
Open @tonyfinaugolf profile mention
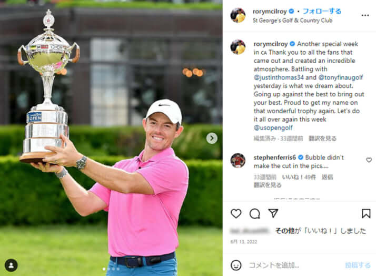coord(341,77)
